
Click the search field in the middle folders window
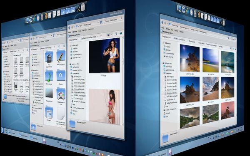(61, 34)
